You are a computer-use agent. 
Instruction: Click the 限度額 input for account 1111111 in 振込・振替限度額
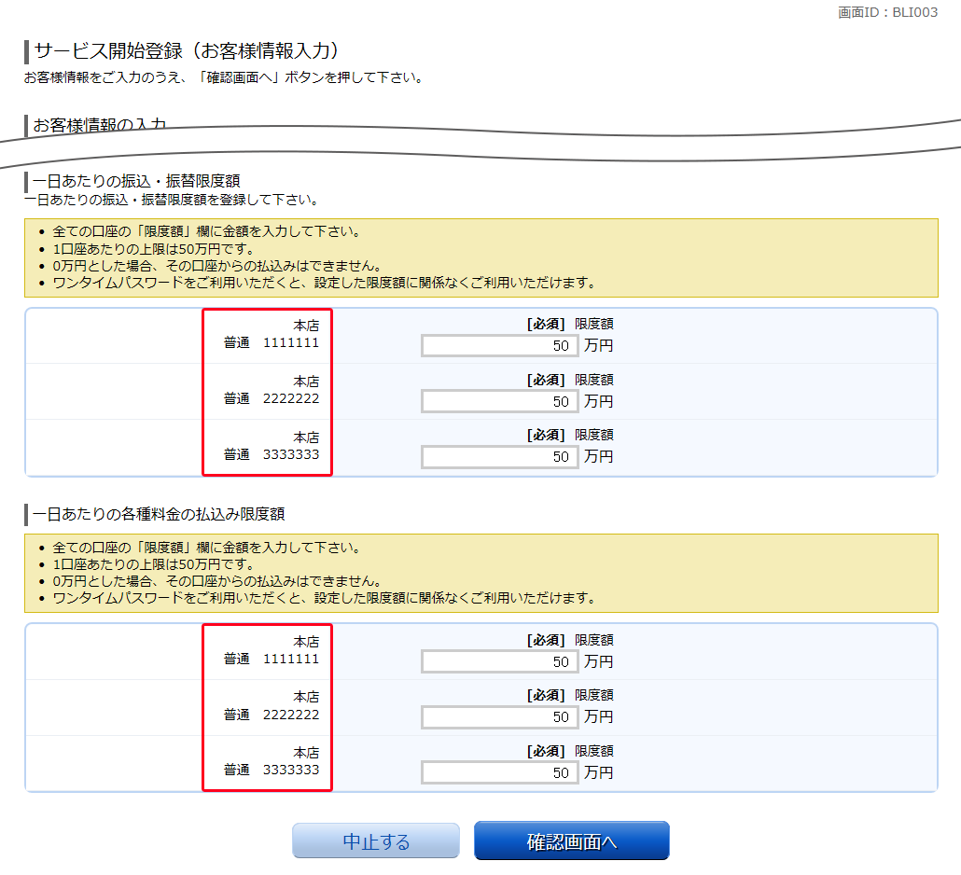[499, 345]
